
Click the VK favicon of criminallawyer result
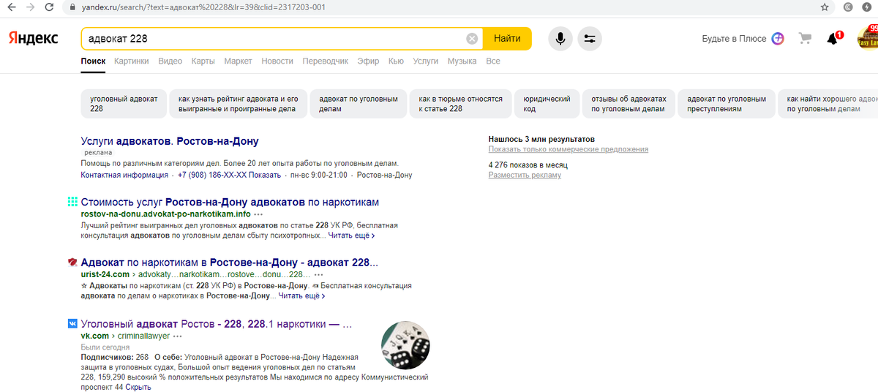point(72,323)
